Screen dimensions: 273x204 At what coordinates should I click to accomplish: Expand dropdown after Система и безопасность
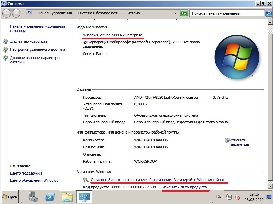point(123,13)
